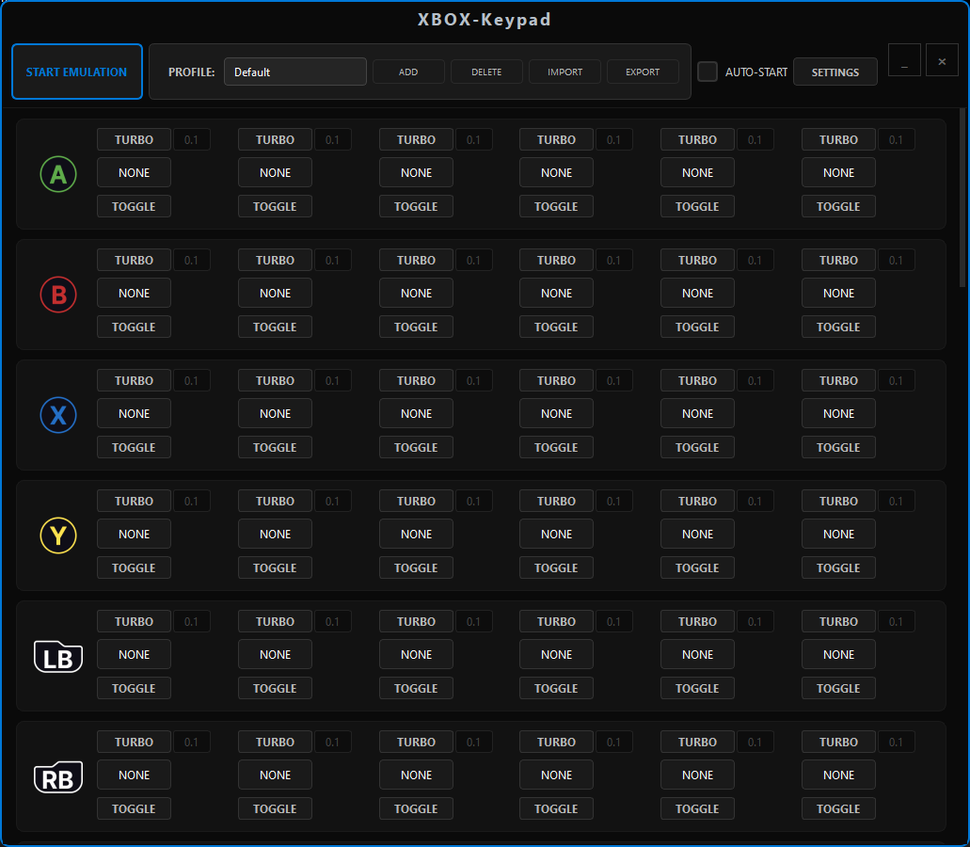The width and height of the screenshot is (970, 847).
Task: Minimize the XBOX-Keypad window
Action: 904,60
